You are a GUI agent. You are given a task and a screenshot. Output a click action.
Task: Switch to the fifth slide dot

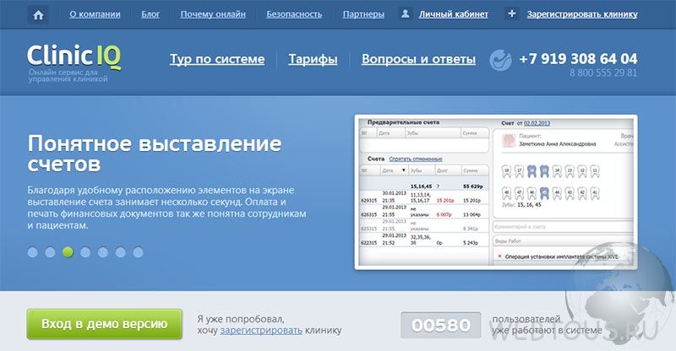[x=102, y=252]
